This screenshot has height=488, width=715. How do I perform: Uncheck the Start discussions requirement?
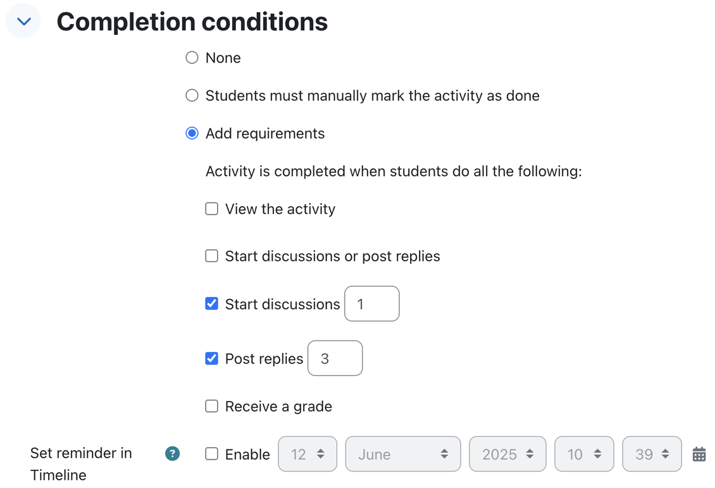click(211, 304)
